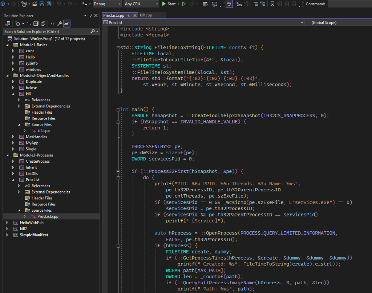Collapse the int main() code block
Image resolution: width=372 pixels, height=293 pixels.
(x=117, y=110)
